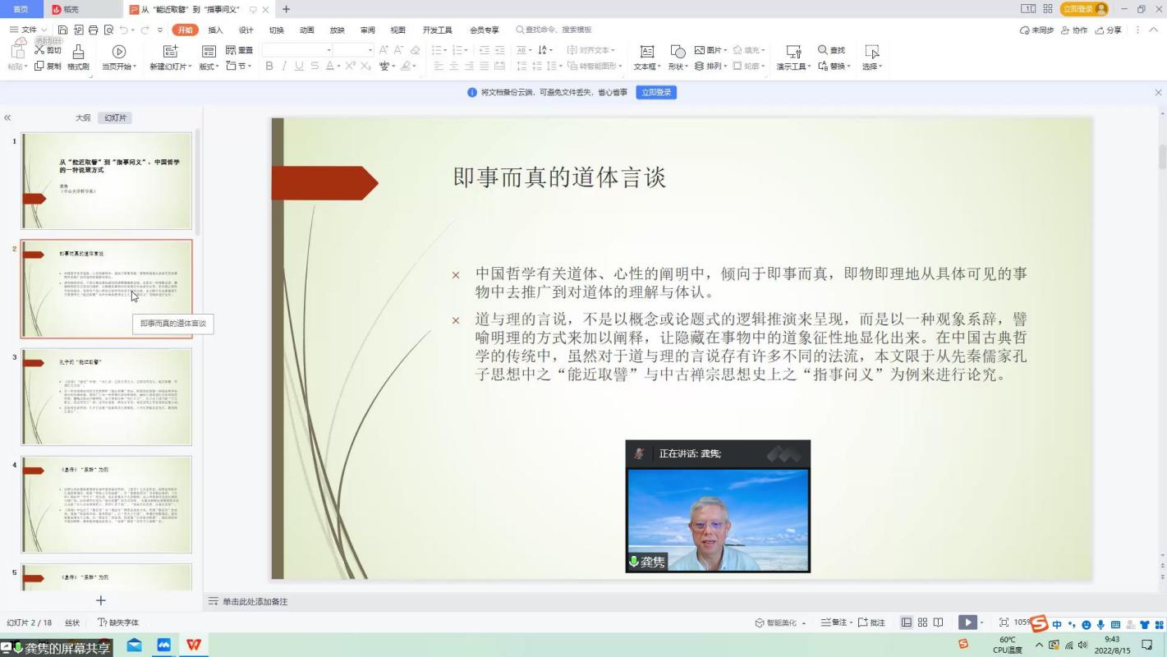Open the Insert (插入) ribbon tab

(x=215, y=30)
